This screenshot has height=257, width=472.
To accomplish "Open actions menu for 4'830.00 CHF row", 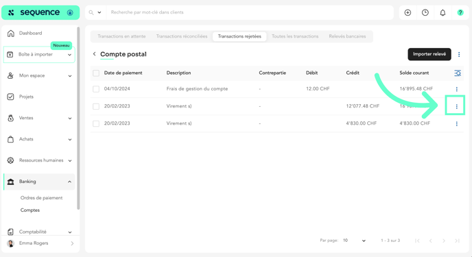I will tap(457, 124).
